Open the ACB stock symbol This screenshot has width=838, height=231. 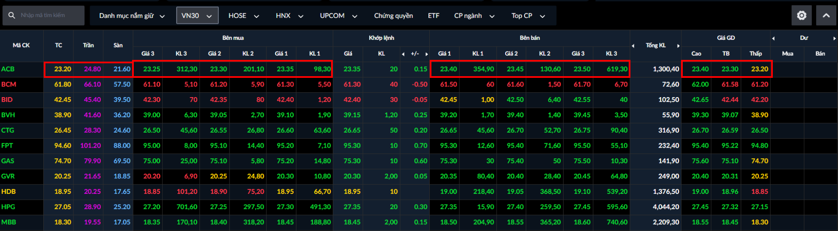tap(8, 69)
